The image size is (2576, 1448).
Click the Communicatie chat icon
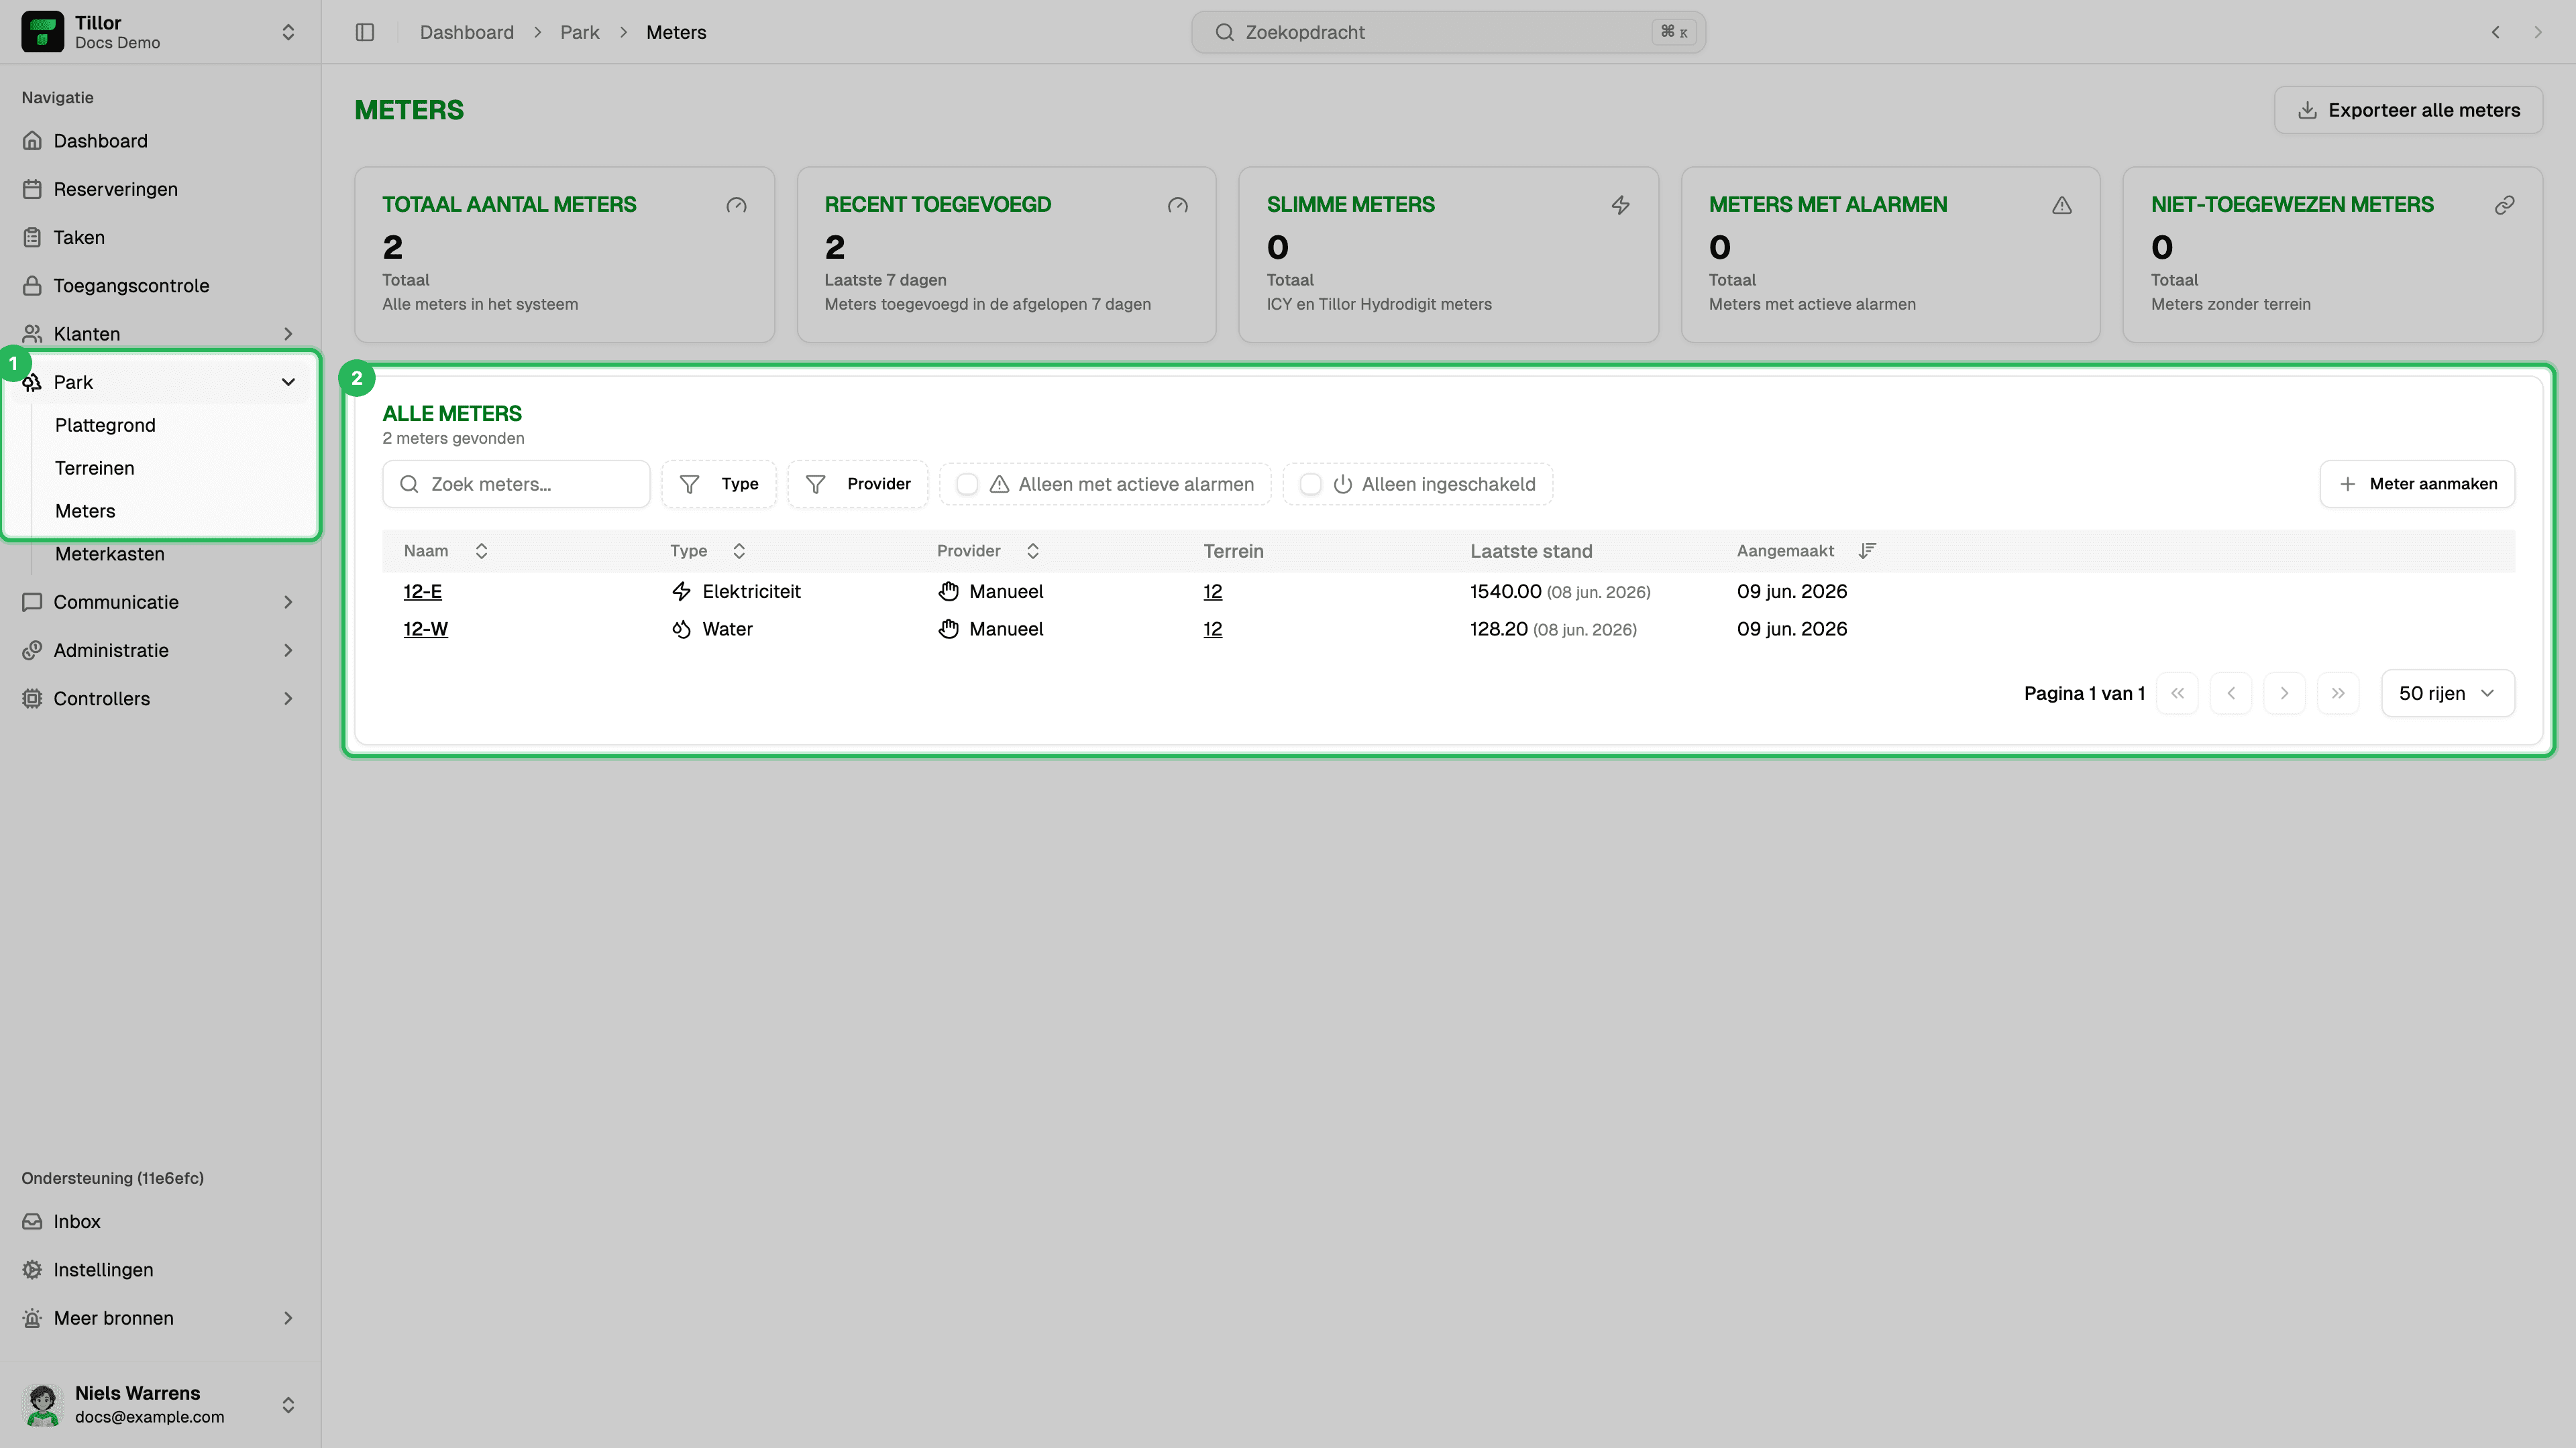click(32, 601)
